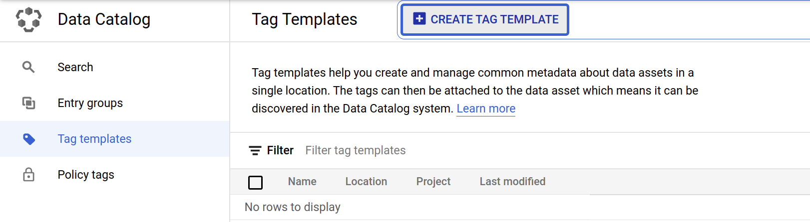Click the plus icon in Create Tag Template
The image size is (810, 222).
[419, 19]
